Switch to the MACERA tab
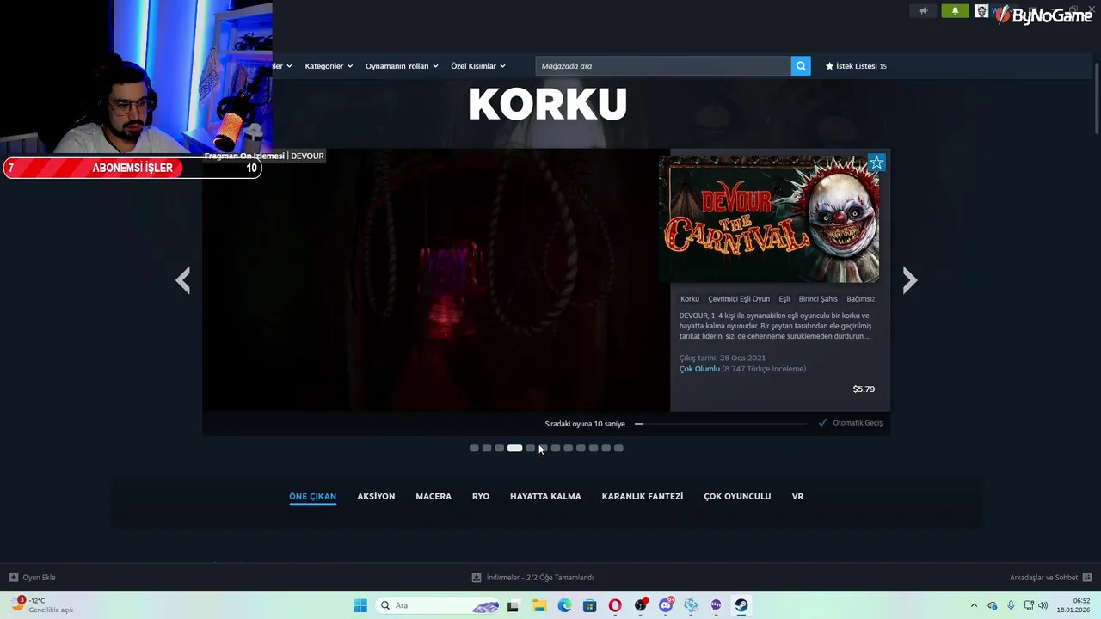The height and width of the screenshot is (619, 1101). point(434,496)
